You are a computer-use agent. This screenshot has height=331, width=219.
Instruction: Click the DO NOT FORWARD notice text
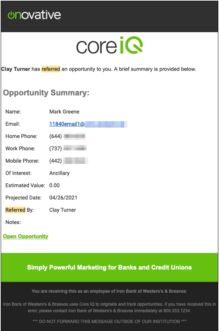tap(109, 322)
